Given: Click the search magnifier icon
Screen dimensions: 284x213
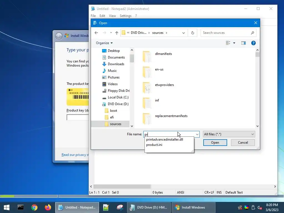Looking at the screenshot, I should [252, 33].
